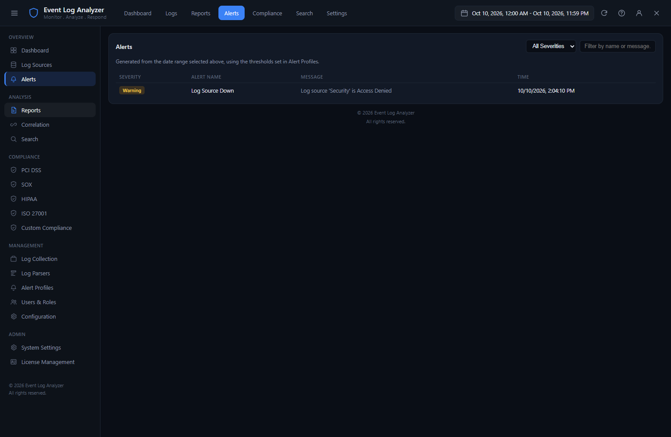Click calendar icon in date range picker
The image size is (671, 437).
pyautogui.click(x=464, y=13)
